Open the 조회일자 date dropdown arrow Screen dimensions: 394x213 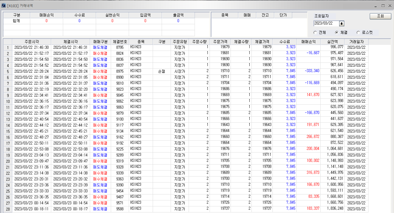[x=342, y=24]
